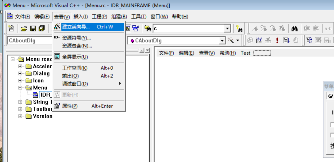Close the workspace pane with its X button
This screenshot has width=334, height=162.
pos(147,50)
